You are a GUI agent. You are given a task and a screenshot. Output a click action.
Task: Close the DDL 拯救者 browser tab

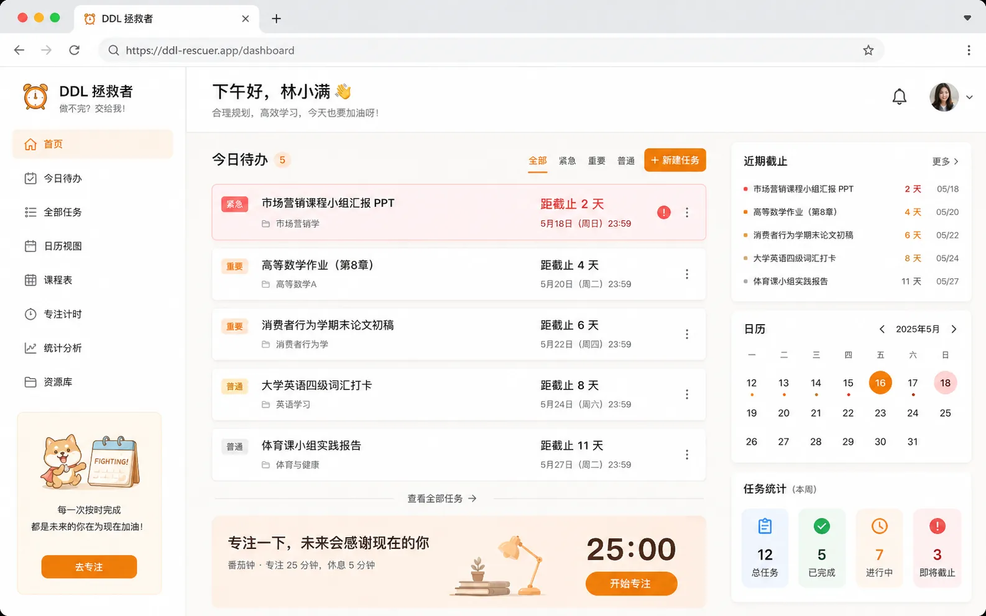[246, 19]
